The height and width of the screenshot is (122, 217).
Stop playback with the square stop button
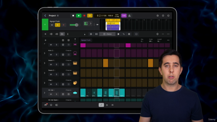pos(73,16)
